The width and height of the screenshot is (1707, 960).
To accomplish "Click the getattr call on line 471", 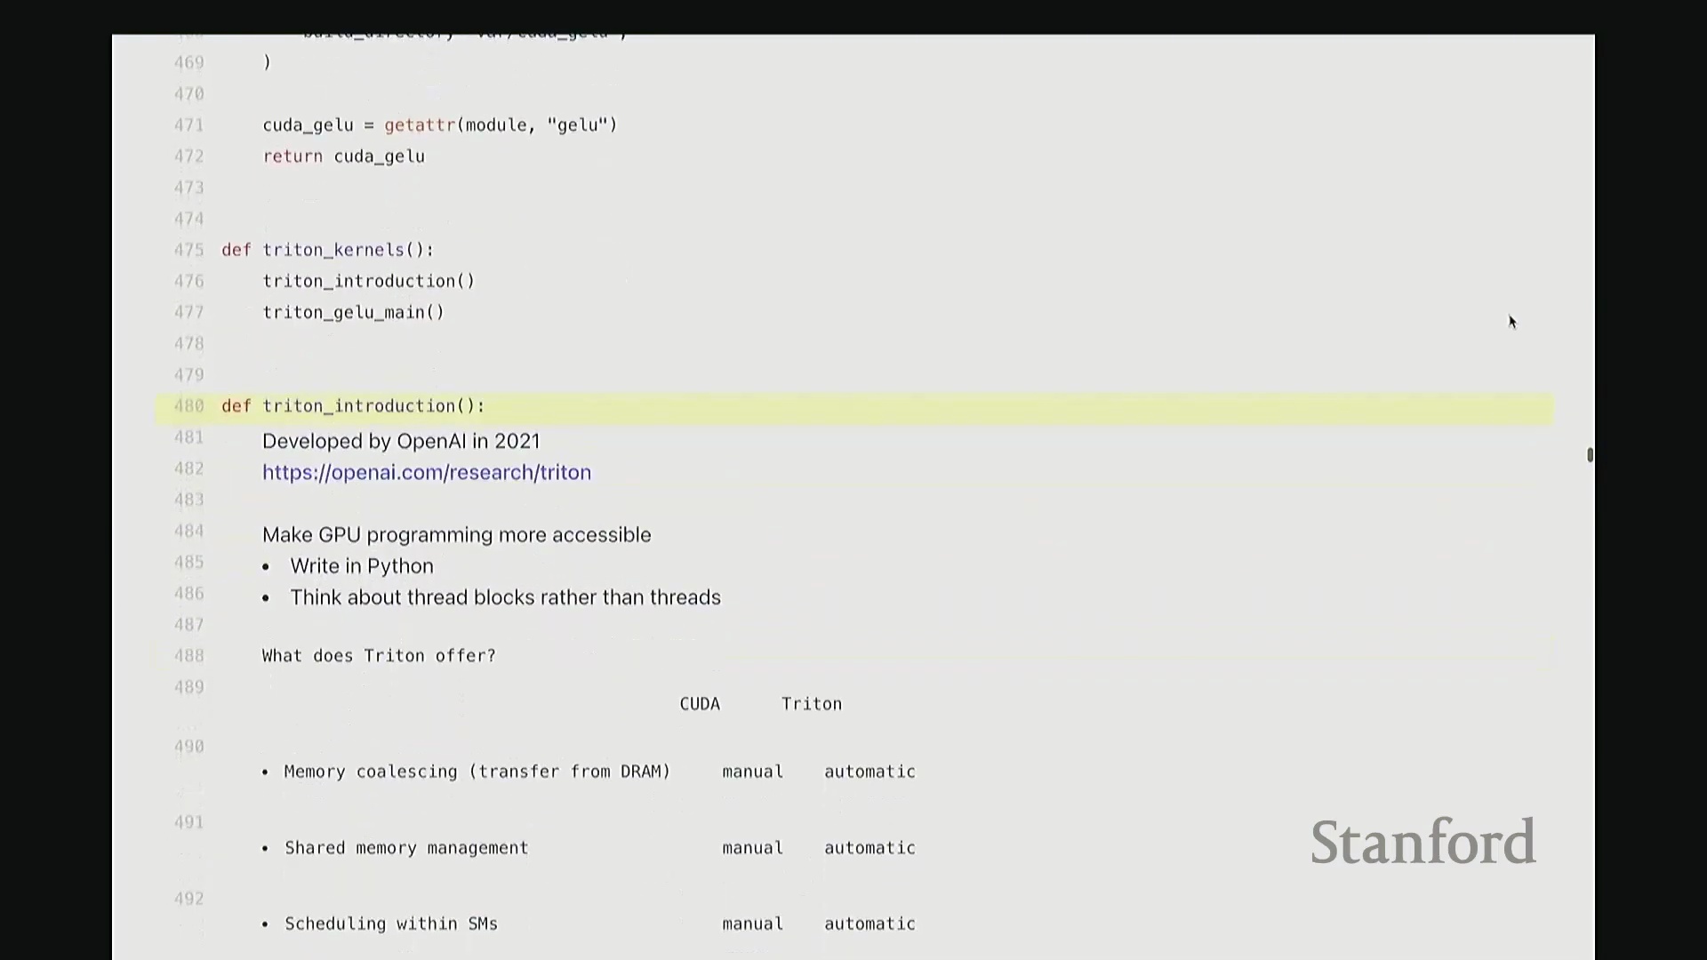I will [x=420, y=125].
